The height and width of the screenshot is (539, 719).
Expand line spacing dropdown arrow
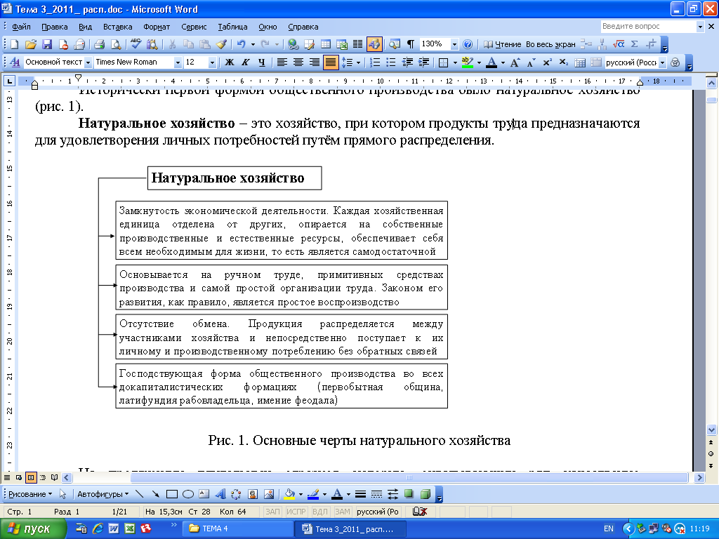358,62
